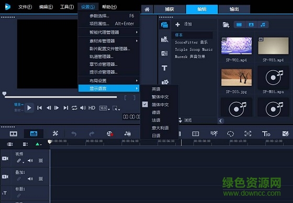Go to the home tab icon
Screen dimensions: 293x203
147,9
